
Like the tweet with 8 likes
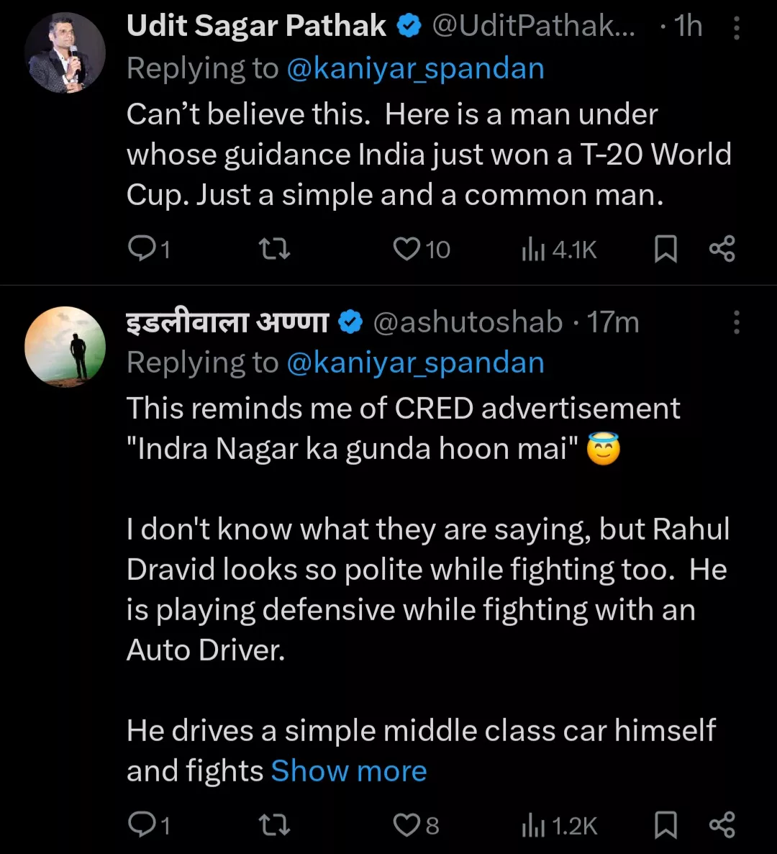pyautogui.click(x=407, y=825)
